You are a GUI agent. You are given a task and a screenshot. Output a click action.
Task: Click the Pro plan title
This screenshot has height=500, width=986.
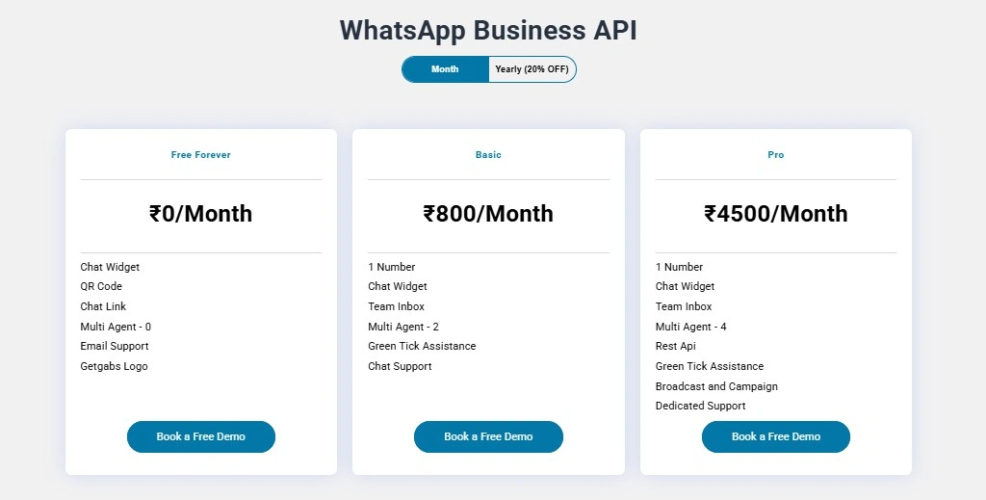pos(776,155)
